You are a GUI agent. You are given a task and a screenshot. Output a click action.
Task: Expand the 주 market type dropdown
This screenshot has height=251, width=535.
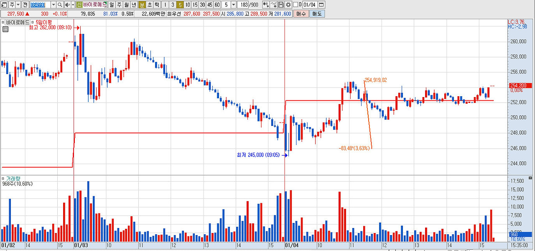(18, 5)
